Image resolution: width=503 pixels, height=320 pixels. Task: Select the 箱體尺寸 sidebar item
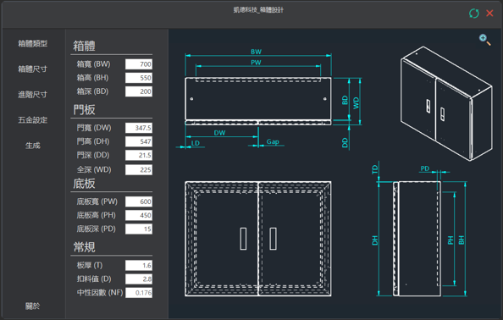(33, 69)
